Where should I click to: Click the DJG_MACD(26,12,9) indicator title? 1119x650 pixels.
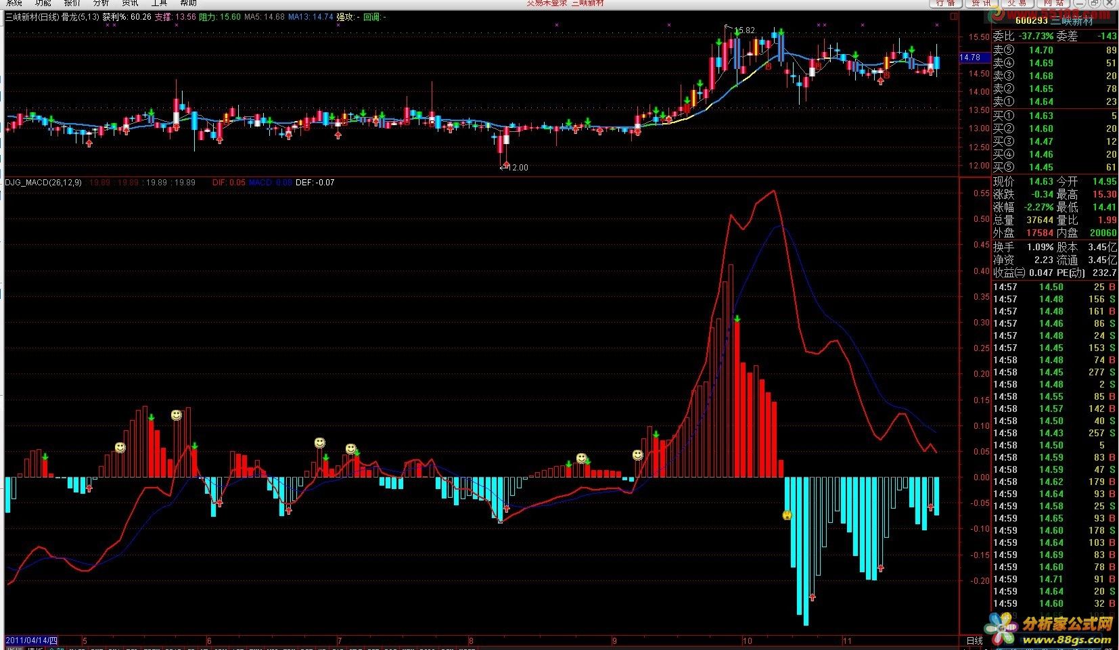(x=43, y=183)
